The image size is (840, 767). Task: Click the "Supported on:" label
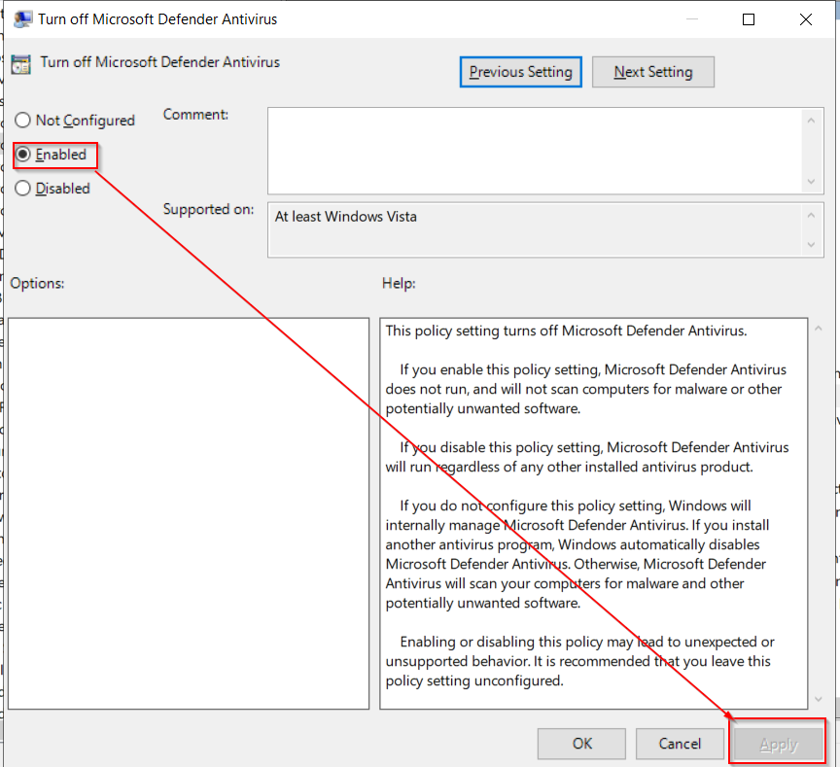coord(208,209)
